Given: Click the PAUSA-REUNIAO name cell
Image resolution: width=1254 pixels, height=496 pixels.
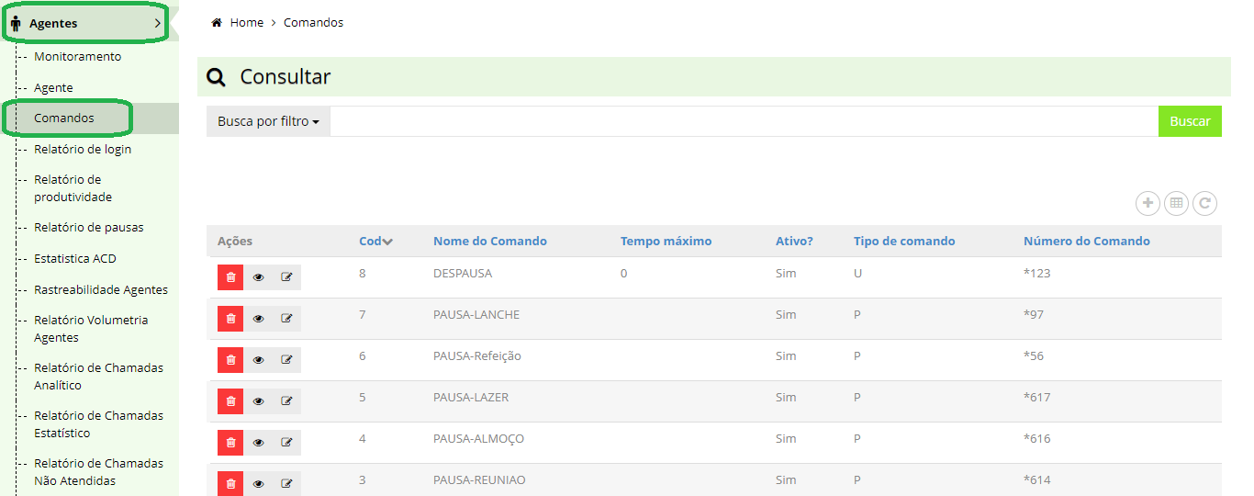Looking at the screenshot, I should tap(479, 479).
